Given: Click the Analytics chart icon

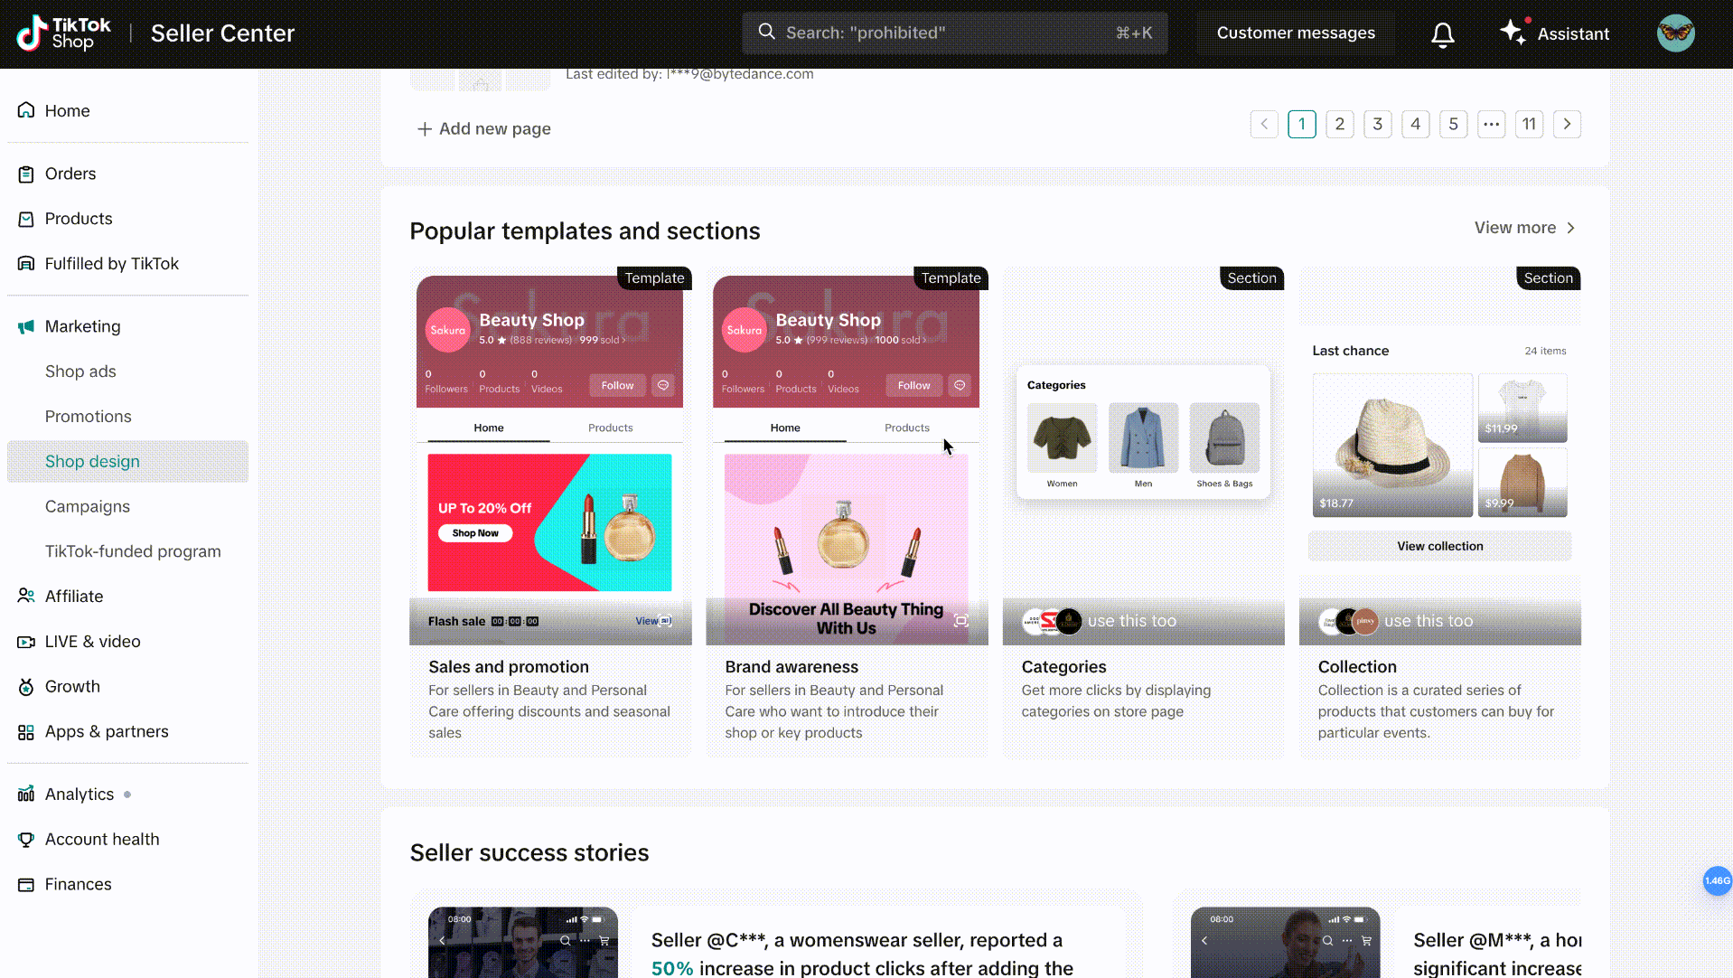Looking at the screenshot, I should tap(26, 794).
